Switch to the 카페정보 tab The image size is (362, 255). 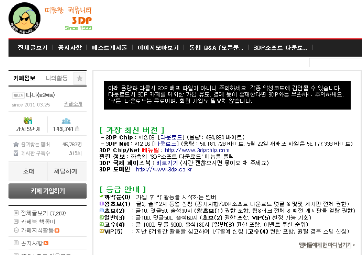coord(24,78)
